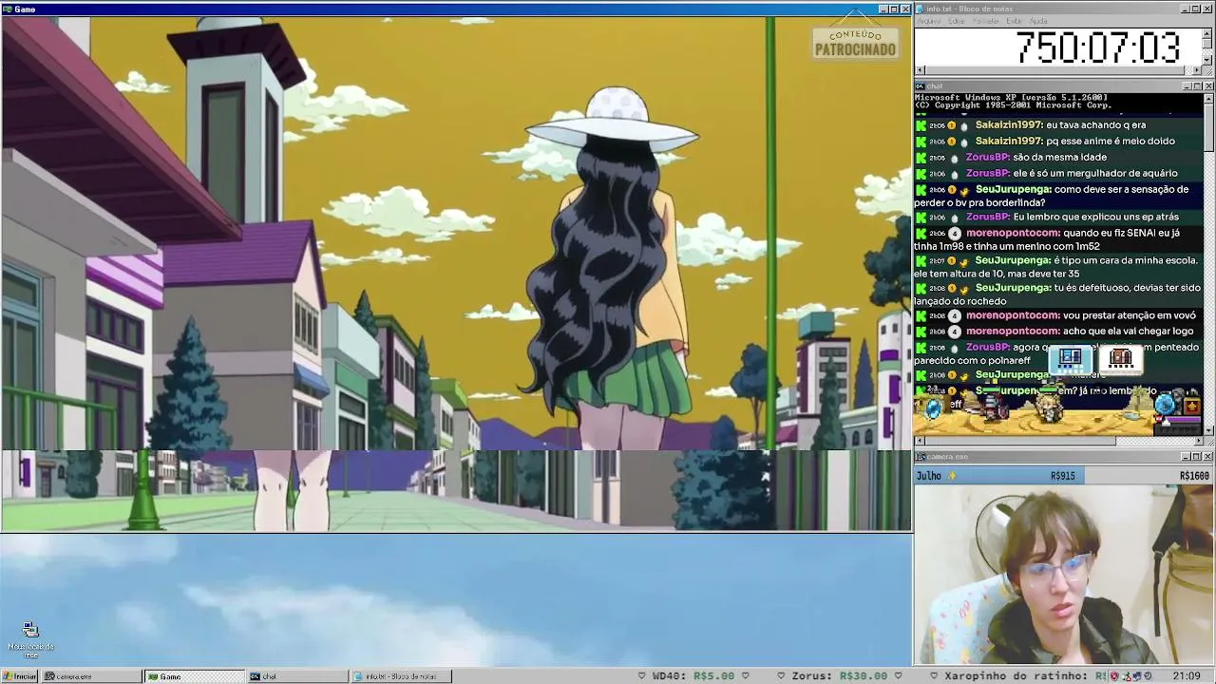1216x684 pixels.
Task: Click the Xaropinho do ratinho donation in the ticker
Action: (1026, 676)
